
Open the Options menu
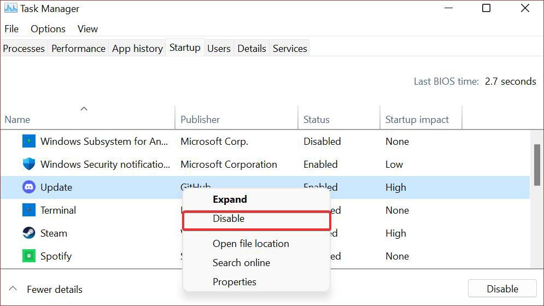(x=48, y=29)
